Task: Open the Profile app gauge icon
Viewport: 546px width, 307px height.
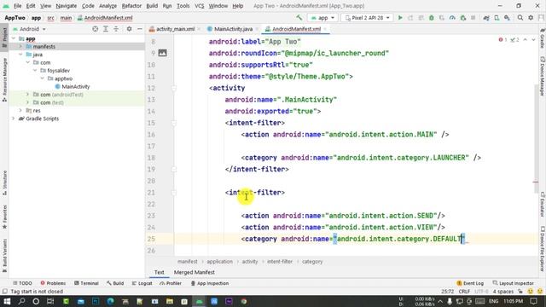Action: click(452, 17)
